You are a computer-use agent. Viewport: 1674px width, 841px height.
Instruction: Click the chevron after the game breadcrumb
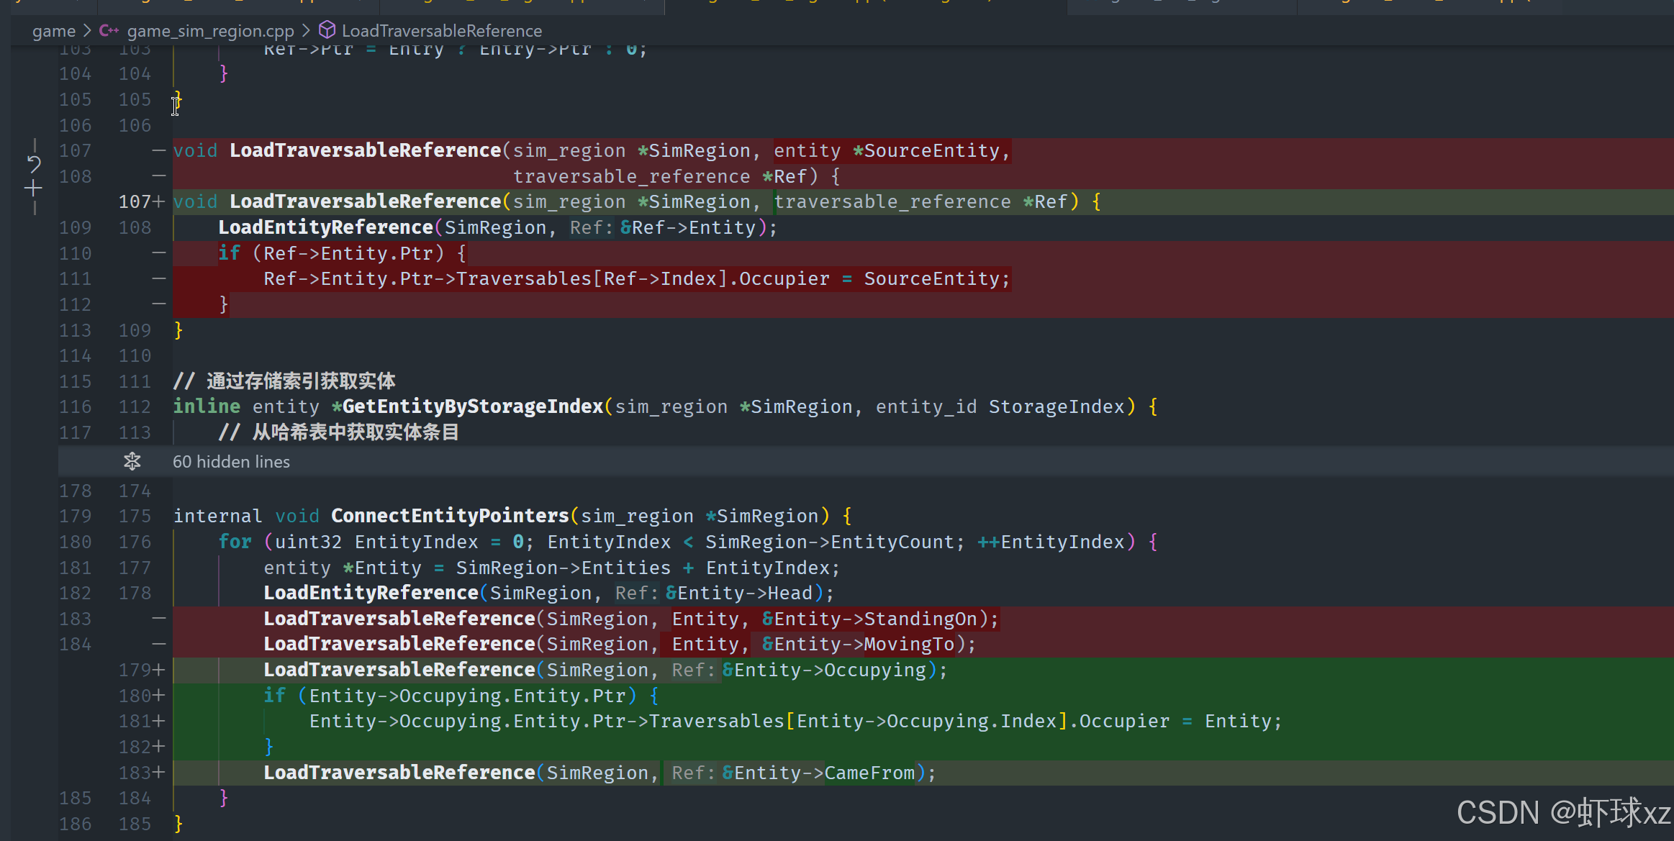click(87, 31)
